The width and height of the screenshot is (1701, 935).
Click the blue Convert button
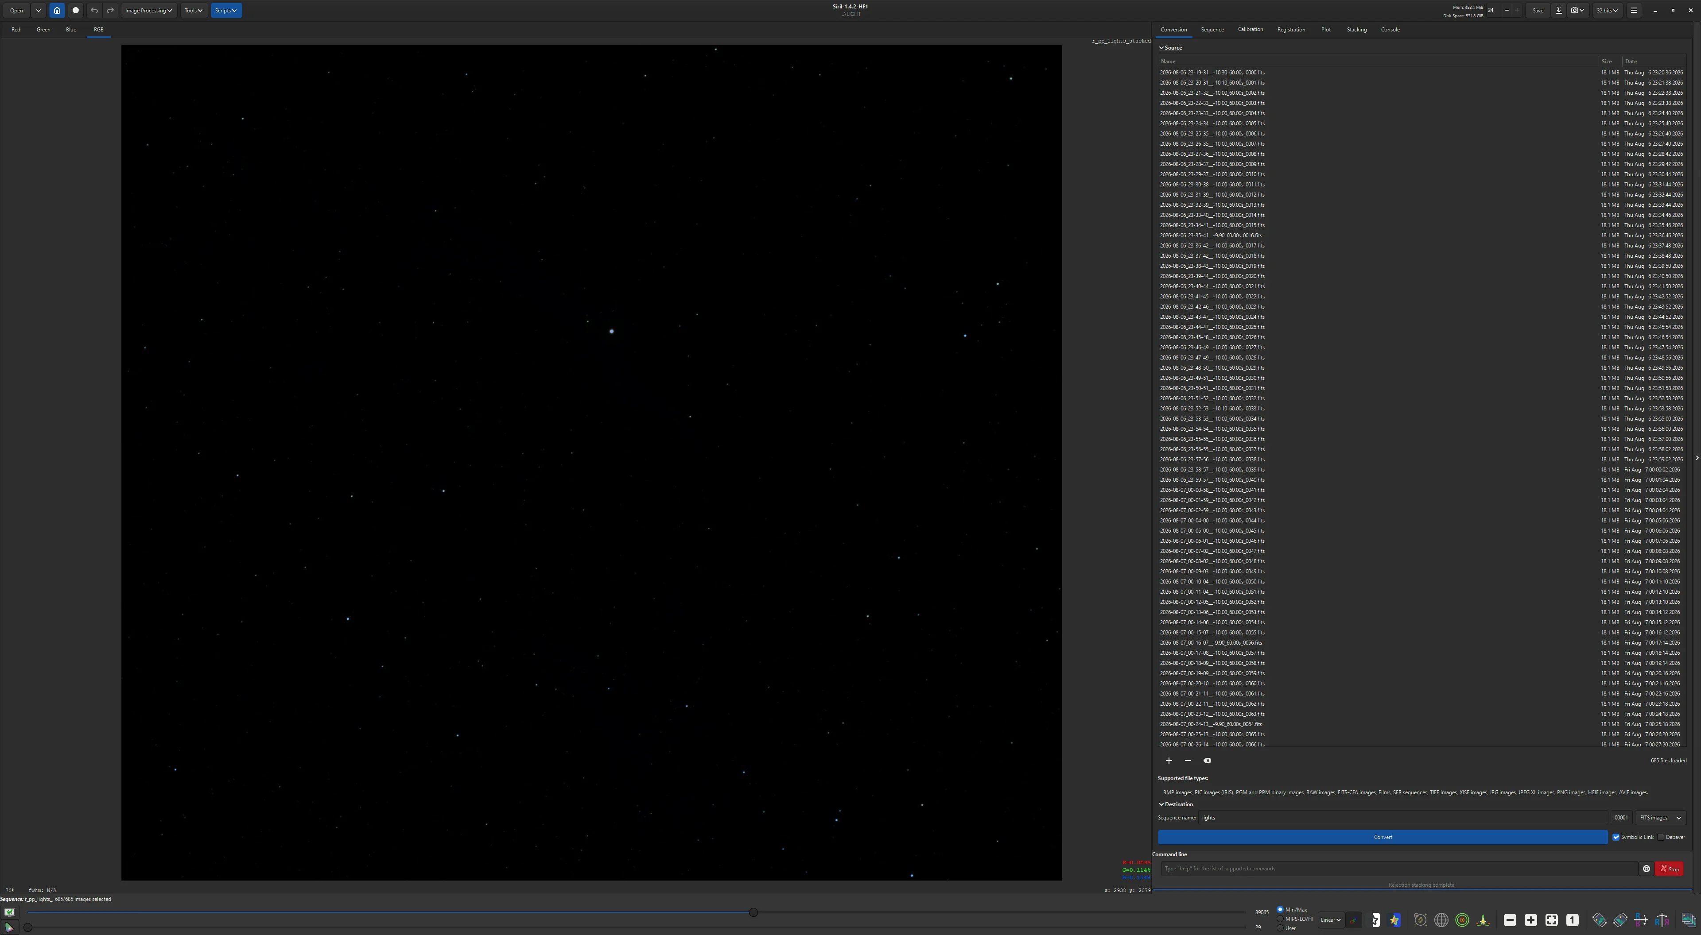[x=1383, y=837]
